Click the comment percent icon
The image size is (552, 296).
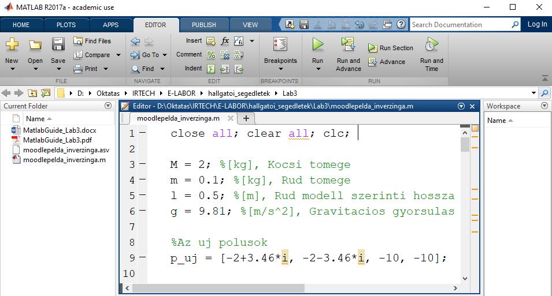(x=211, y=55)
